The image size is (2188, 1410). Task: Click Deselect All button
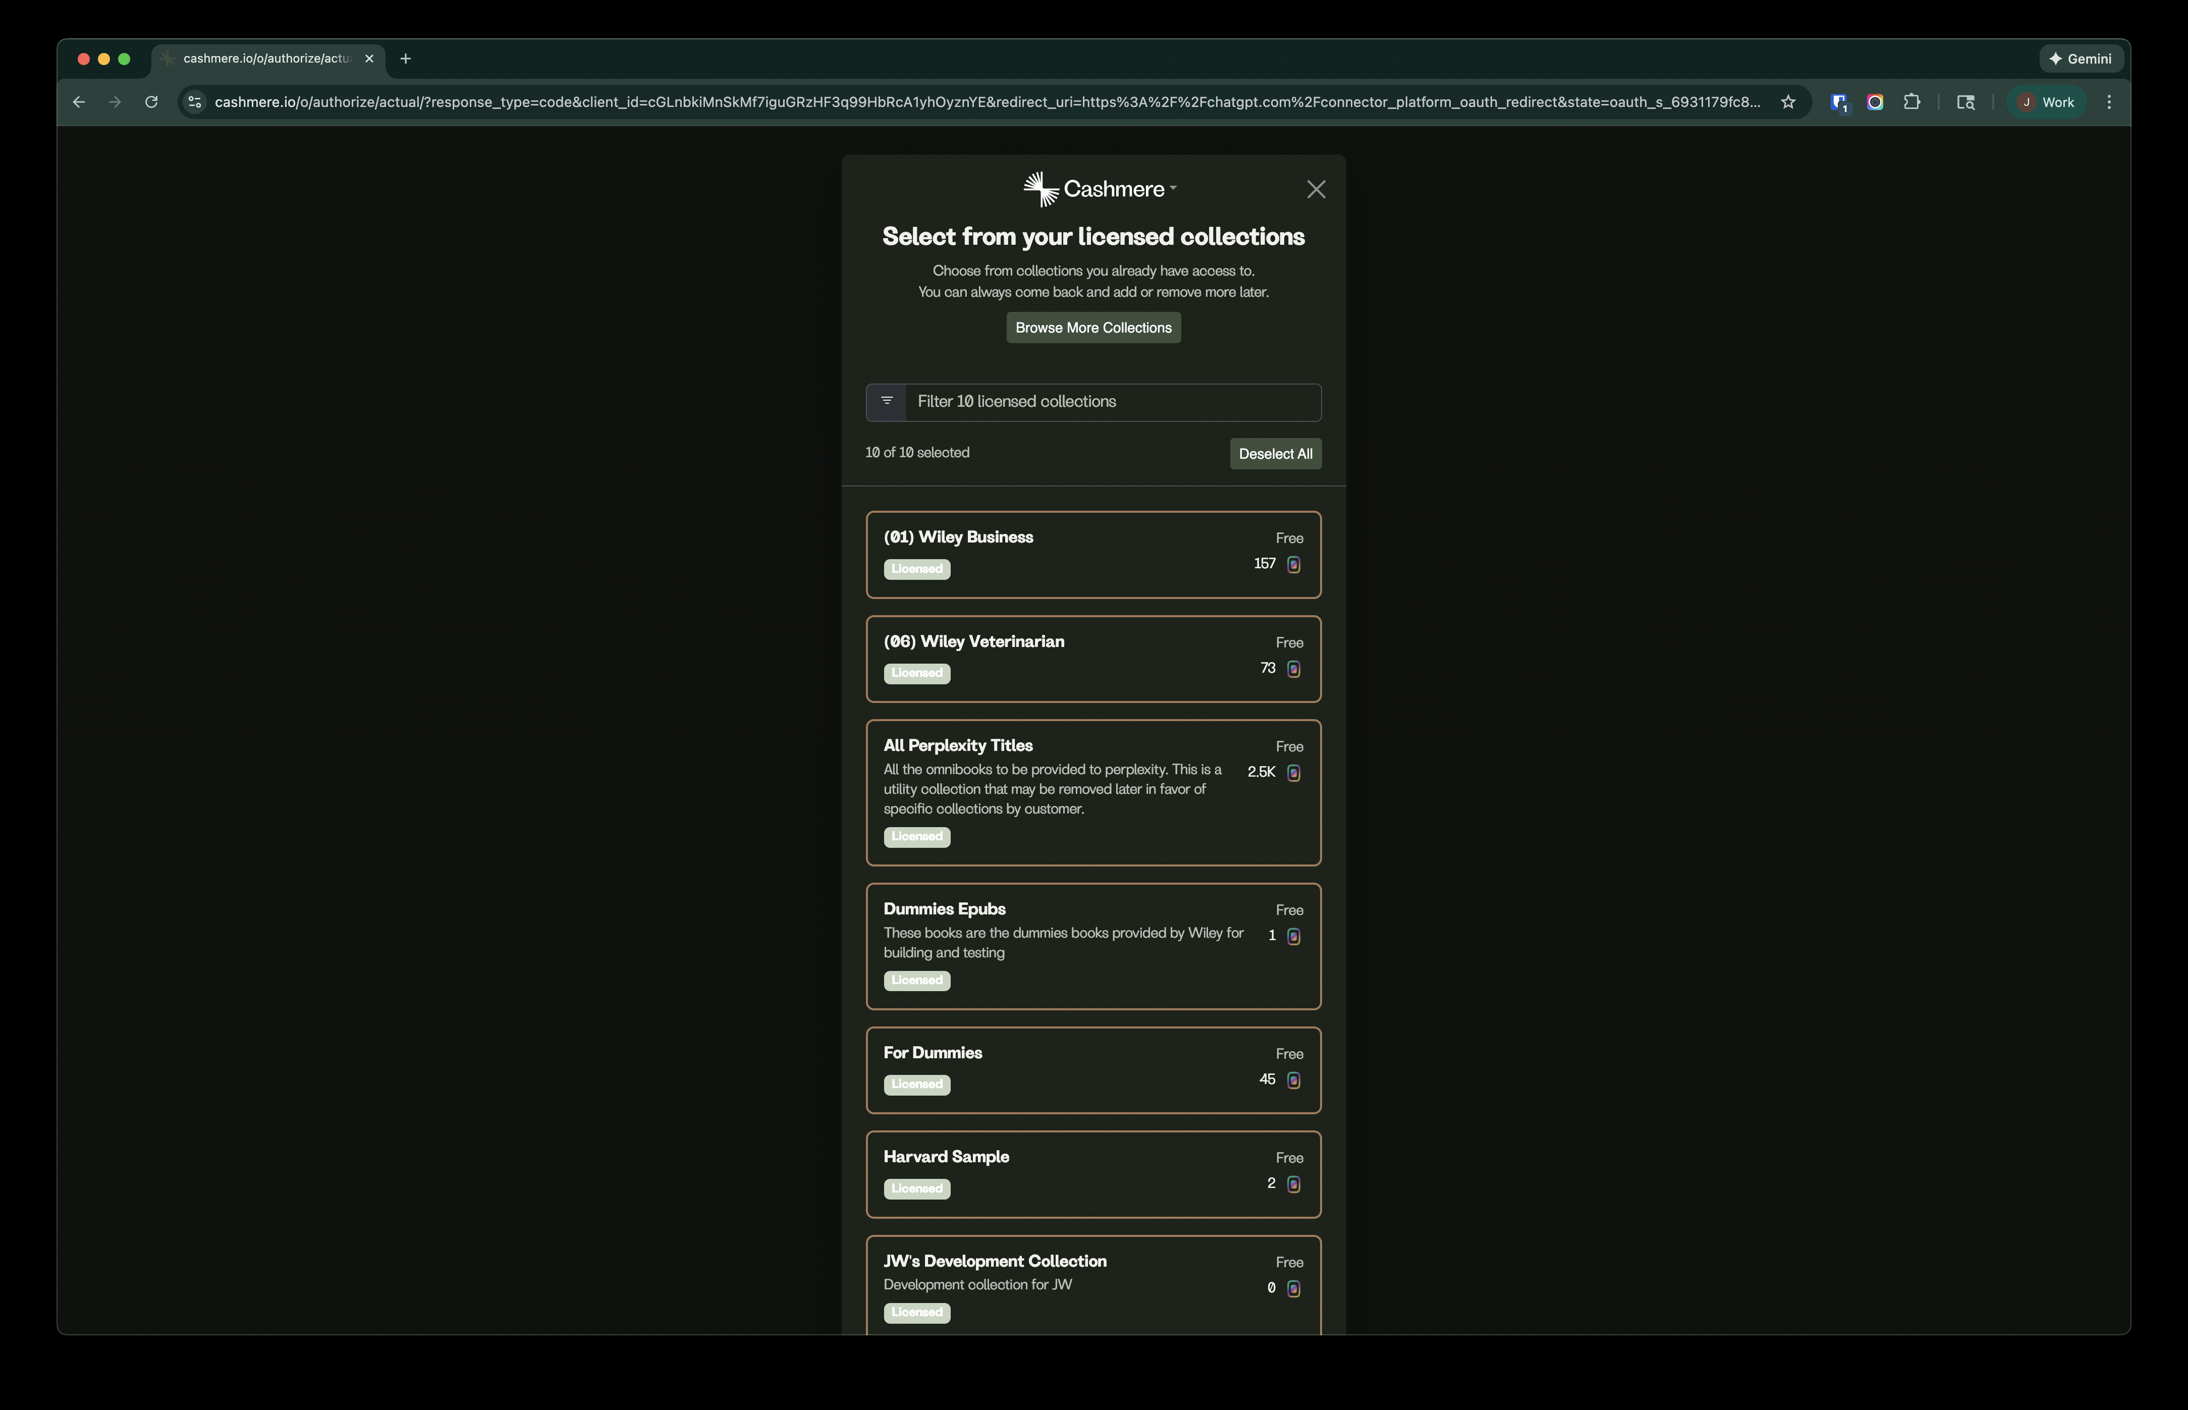click(1275, 454)
